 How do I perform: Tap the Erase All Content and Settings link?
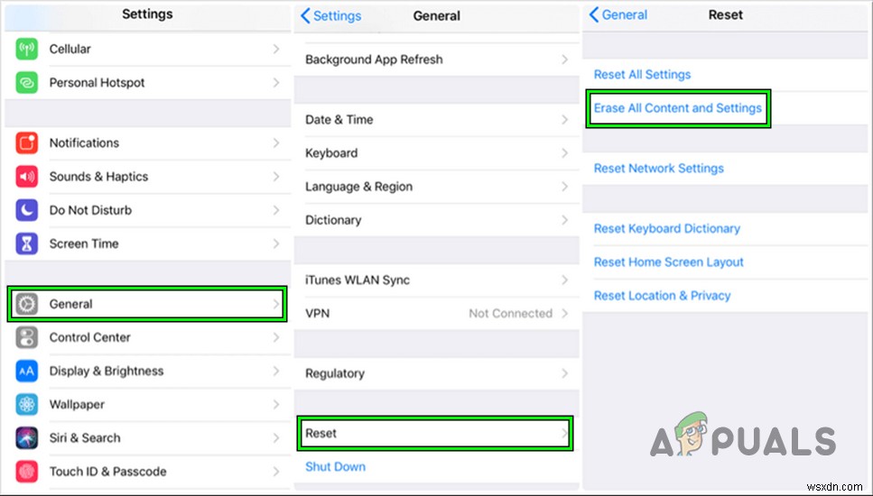677,108
